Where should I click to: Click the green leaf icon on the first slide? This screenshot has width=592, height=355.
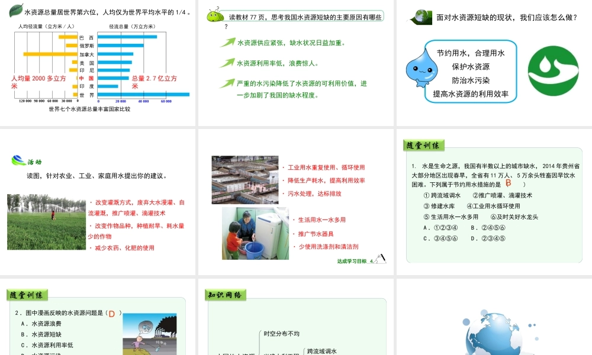pos(15,10)
